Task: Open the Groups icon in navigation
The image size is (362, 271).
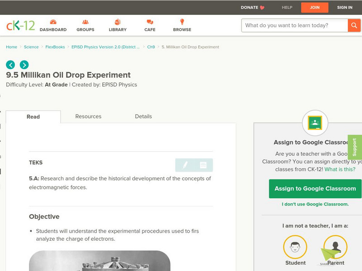Action: (x=85, y=22)
